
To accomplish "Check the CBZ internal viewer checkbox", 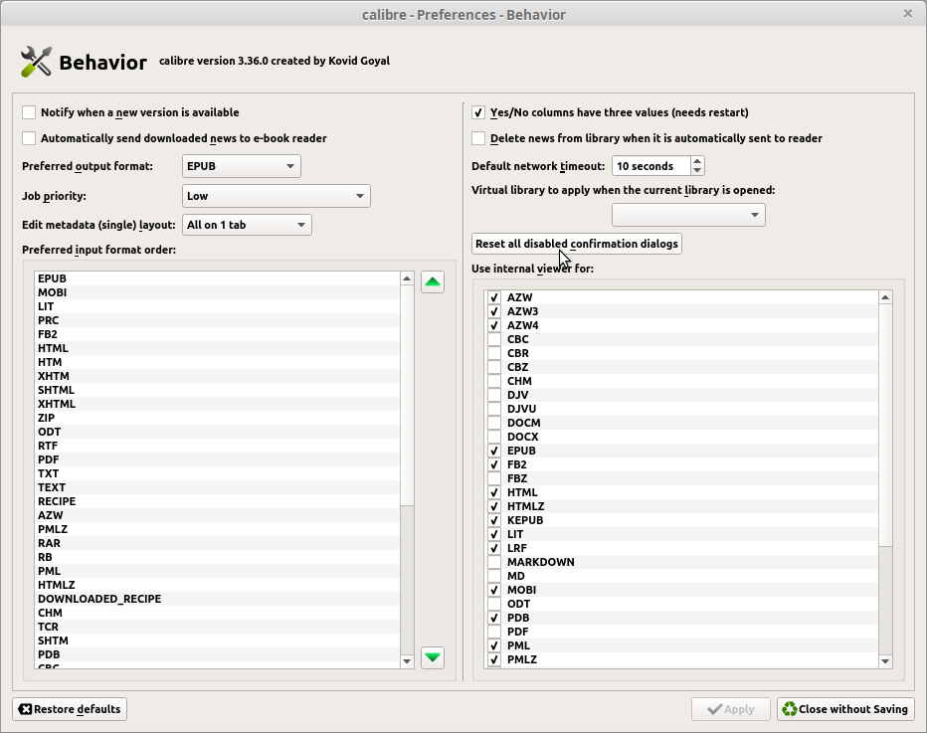I will coord(494,367).
